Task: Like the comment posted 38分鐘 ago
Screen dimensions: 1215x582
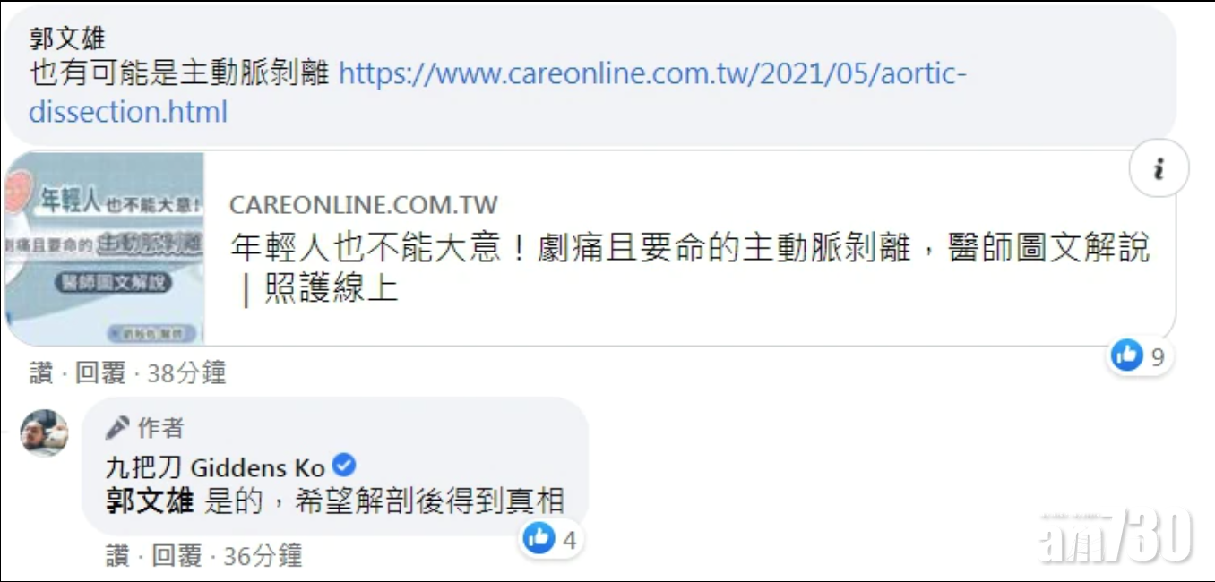Action: (x=41, y=372)
